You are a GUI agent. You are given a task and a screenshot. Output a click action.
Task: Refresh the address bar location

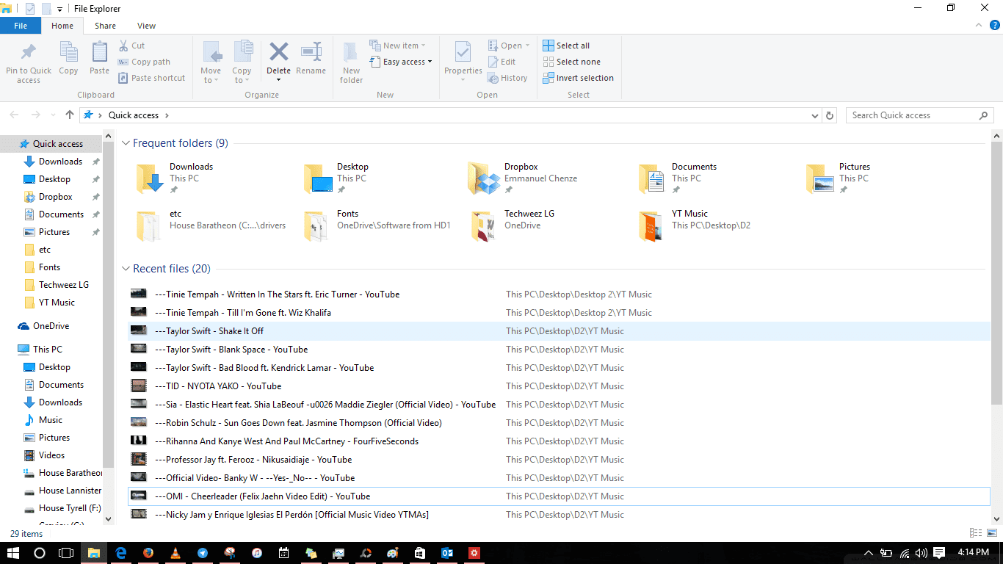point(830,115)
